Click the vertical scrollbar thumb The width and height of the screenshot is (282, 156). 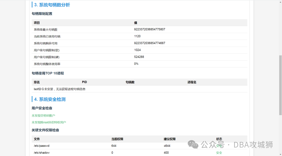click(280, 85)
